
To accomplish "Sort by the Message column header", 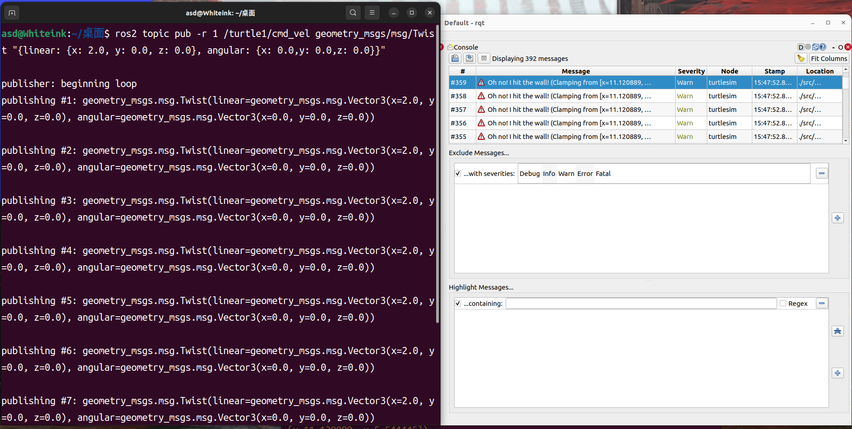I will pyautogui.click(x=576, y=71).
